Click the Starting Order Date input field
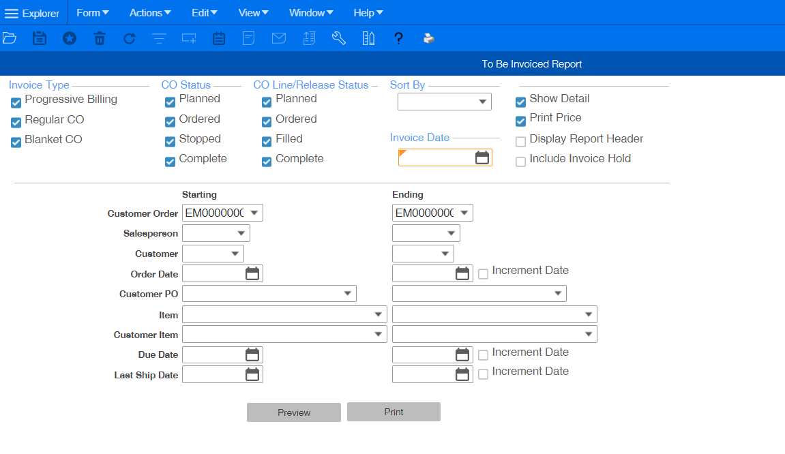 click(213, 274)
